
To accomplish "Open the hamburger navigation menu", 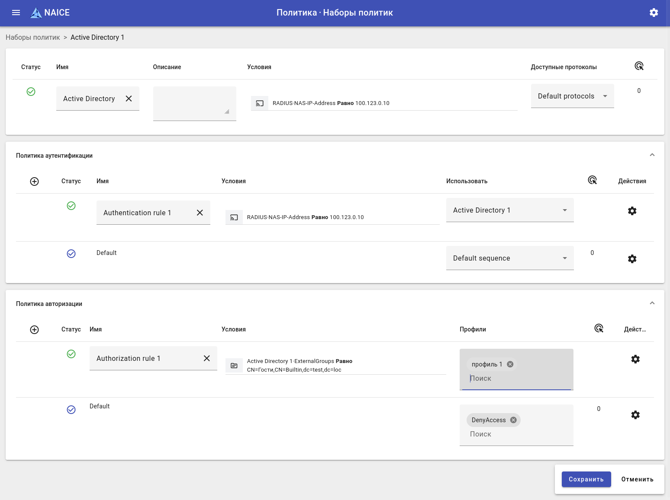I will (x=16, y=13).
